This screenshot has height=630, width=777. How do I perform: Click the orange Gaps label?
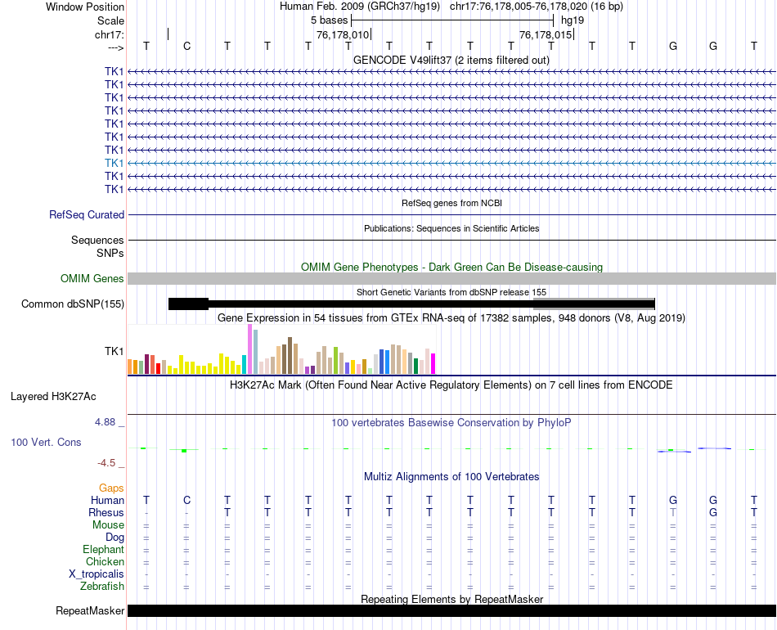(x=111, y=488)
